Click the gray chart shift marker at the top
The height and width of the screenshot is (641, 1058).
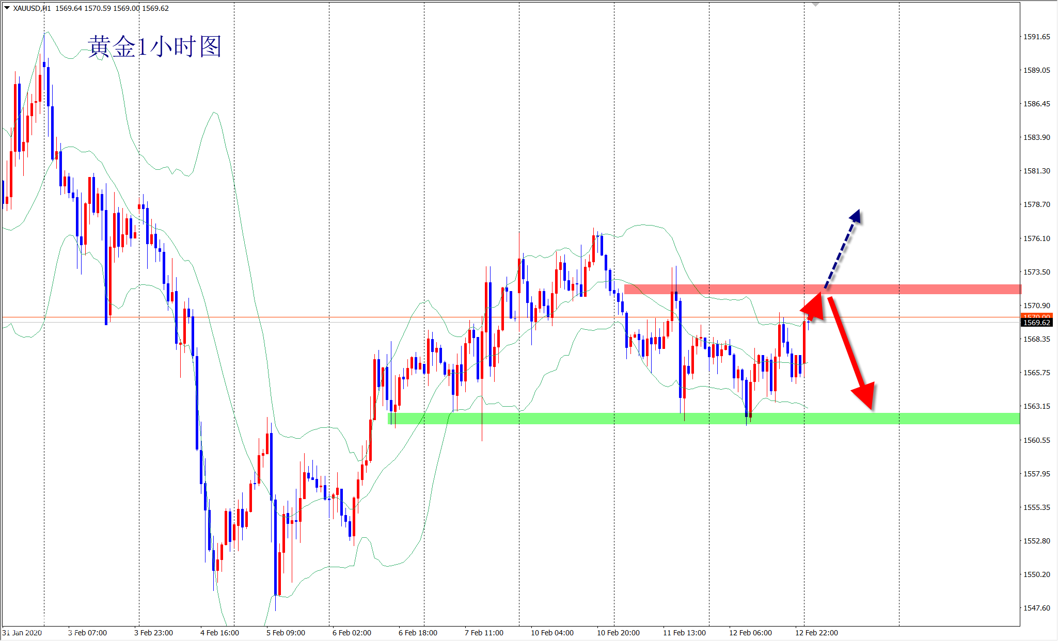815,4
